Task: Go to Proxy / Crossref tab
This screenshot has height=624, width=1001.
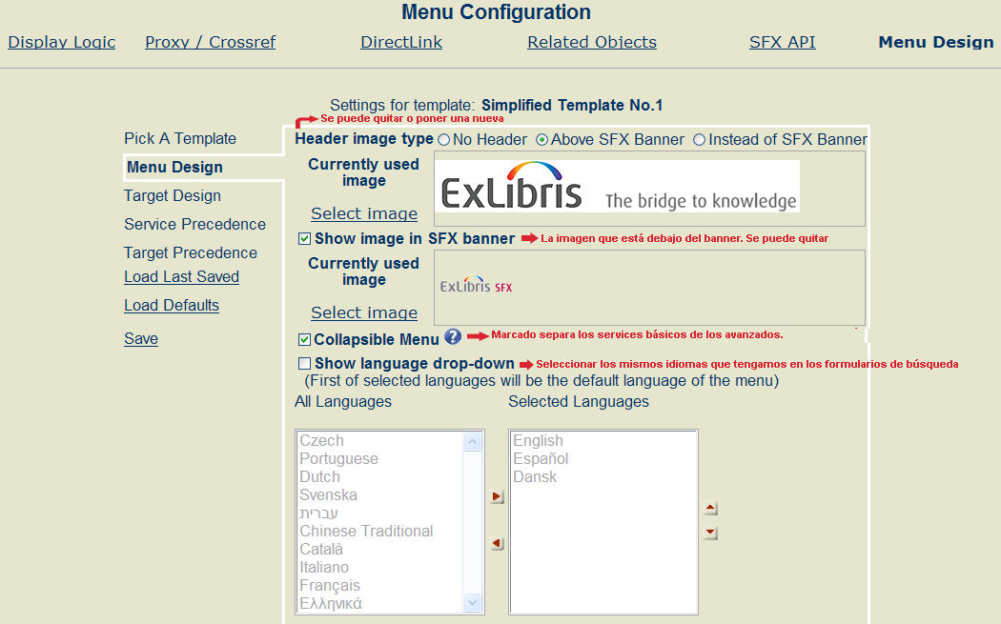Action: pyautogui.click(x=211, y=42)
